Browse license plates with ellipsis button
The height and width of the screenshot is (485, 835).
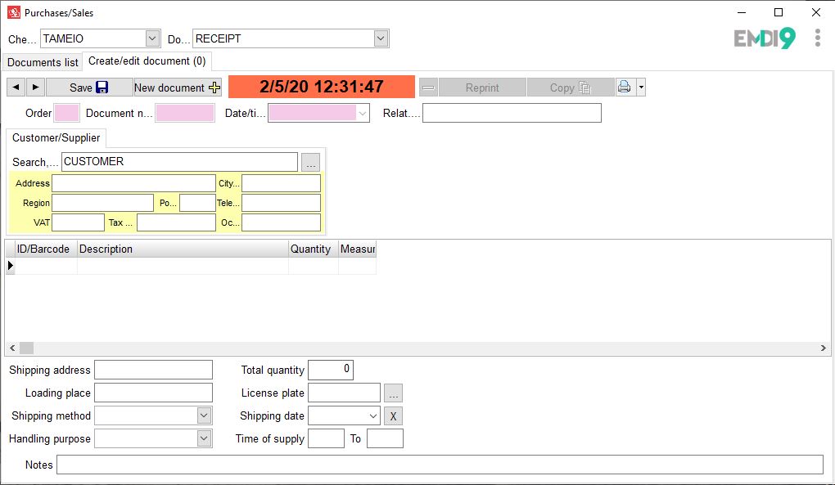pyautogui.click(x=393, y=393)
